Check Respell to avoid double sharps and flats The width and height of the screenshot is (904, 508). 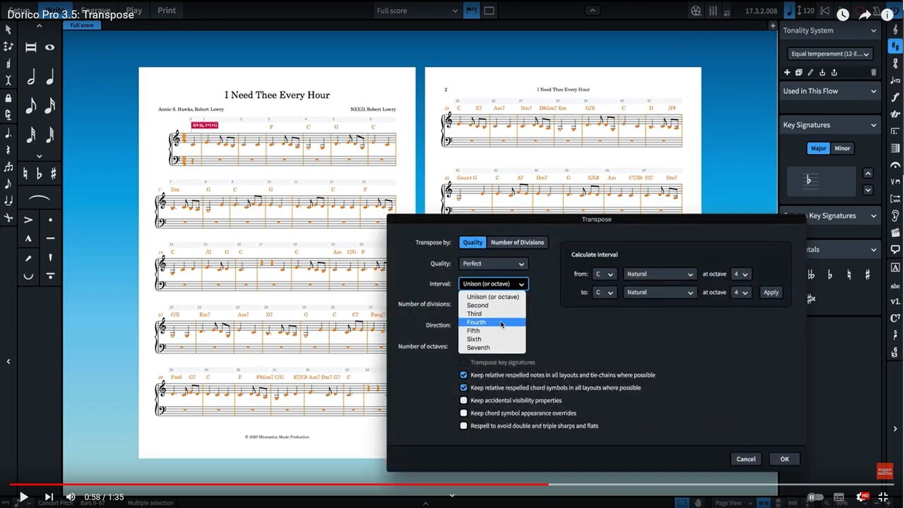coord(464,425)
